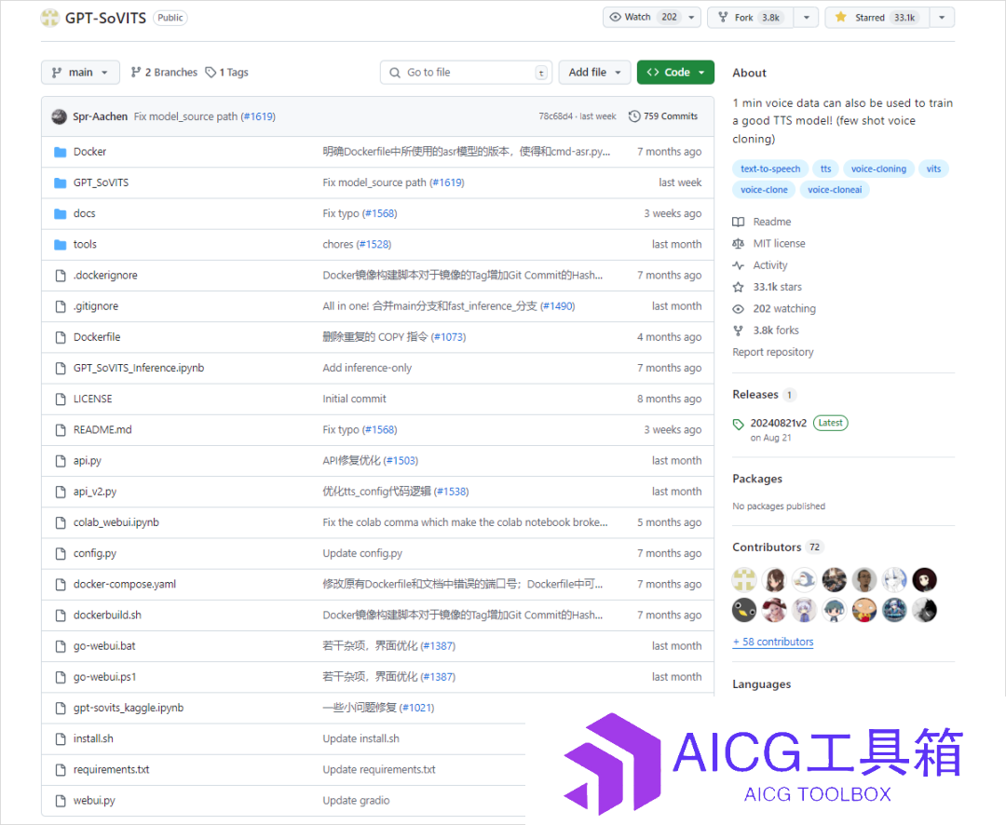This screenshot has height=825, width=1006.
Task: Click the penguin contributor avatar
Action: click(744, 610)
